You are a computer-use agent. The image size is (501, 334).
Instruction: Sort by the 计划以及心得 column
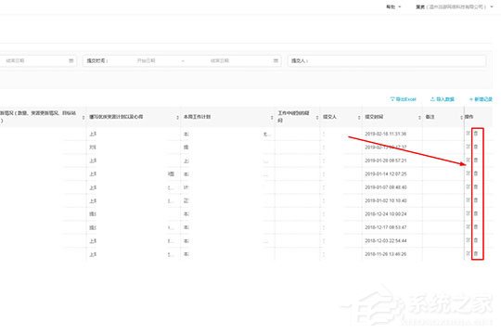(177, 117)
